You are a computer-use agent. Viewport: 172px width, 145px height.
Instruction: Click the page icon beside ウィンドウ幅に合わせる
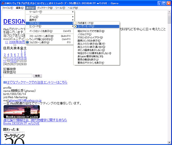27,39
